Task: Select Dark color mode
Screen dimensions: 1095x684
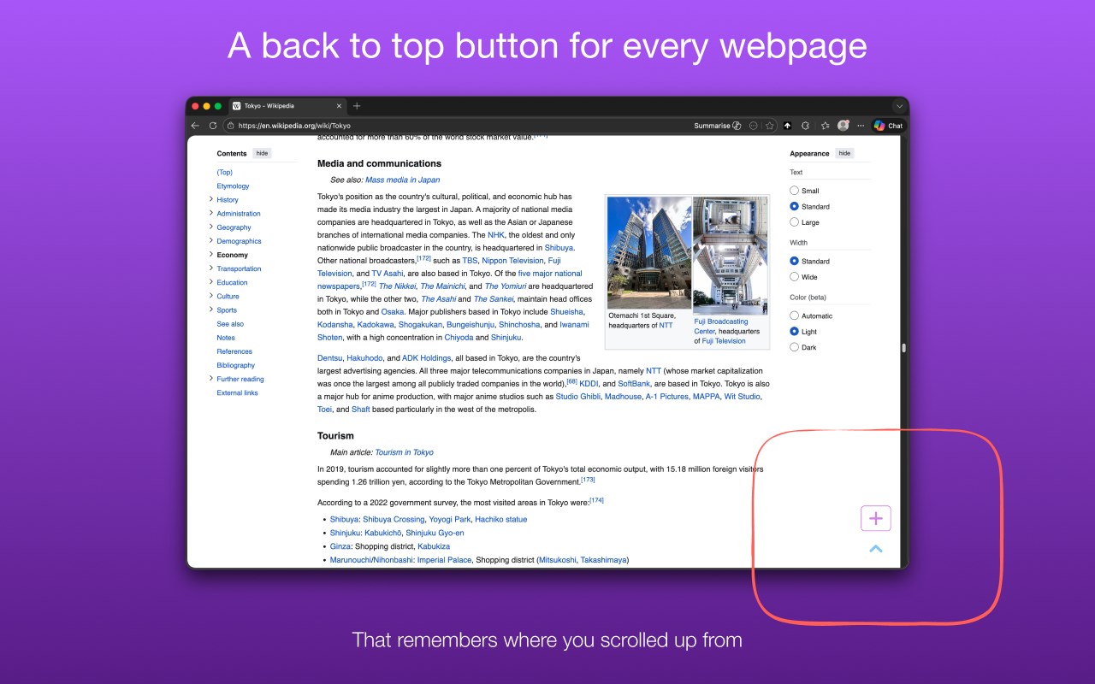Action: coord(794,347)
